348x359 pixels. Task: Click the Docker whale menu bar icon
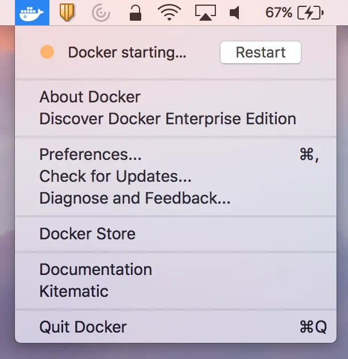(x=32, y=13)
